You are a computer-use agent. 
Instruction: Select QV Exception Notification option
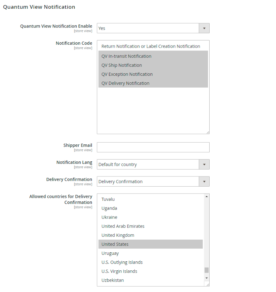[x=127, y=74]
